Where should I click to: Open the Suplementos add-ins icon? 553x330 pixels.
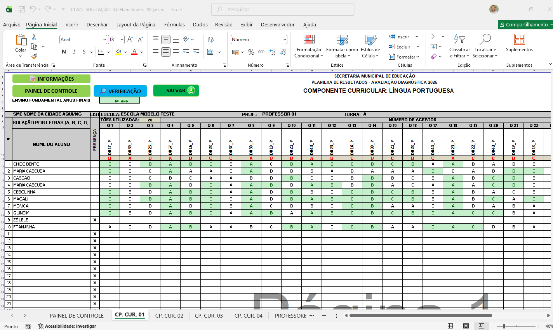(x=519, y=39)
